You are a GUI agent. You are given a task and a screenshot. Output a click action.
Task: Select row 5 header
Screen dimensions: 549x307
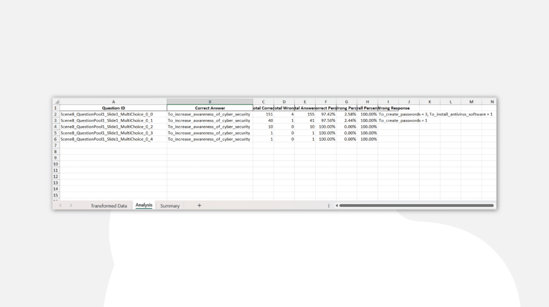point(55,133)
